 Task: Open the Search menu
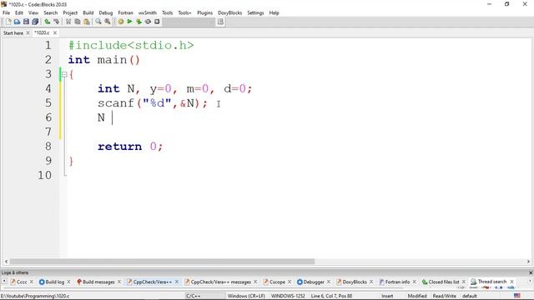point(50,13)
